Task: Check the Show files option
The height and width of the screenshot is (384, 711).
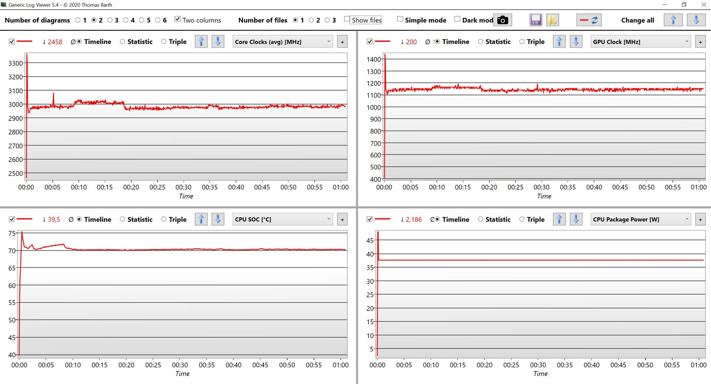Action: (347, 19)
